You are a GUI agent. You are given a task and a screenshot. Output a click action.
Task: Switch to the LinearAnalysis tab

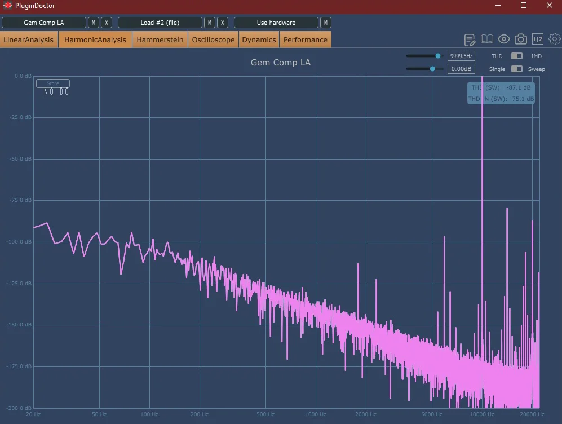[29, 40]
